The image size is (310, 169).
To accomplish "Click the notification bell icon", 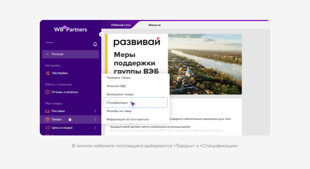I will coord(95,44).
